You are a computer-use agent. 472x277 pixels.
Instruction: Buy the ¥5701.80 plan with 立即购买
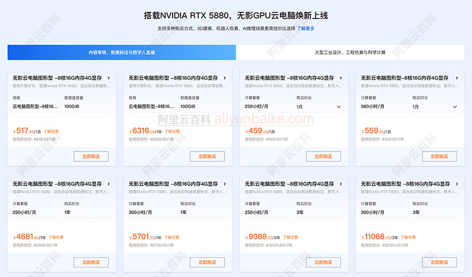click(207, 262)
